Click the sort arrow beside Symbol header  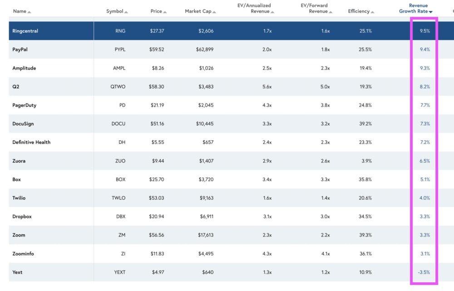point(126,12)
